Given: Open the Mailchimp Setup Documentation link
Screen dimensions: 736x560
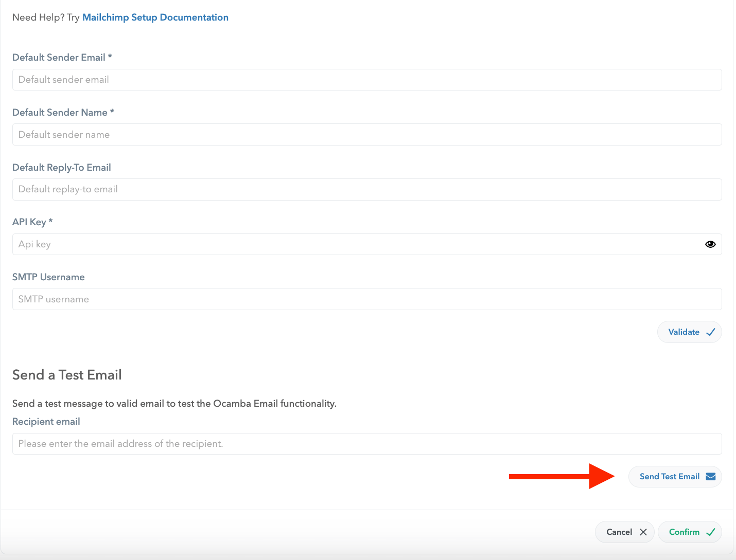Looking at the screenshot, I should point(155,17).
